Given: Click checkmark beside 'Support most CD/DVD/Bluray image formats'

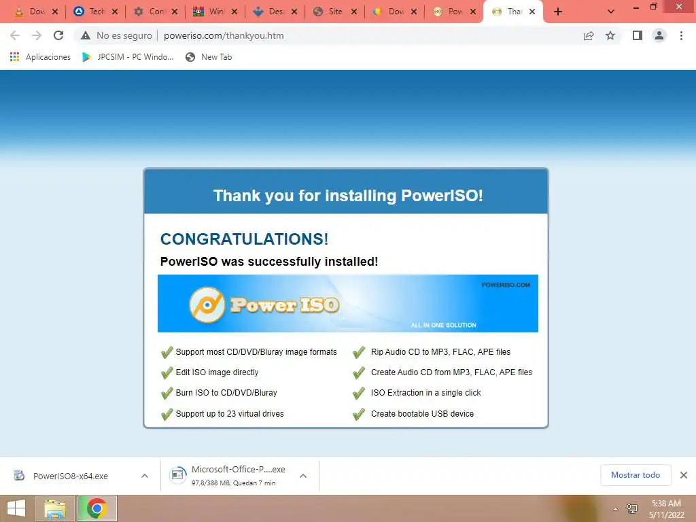Looking at the screenshot, I should pyautogui.click(x=167, y=353).
